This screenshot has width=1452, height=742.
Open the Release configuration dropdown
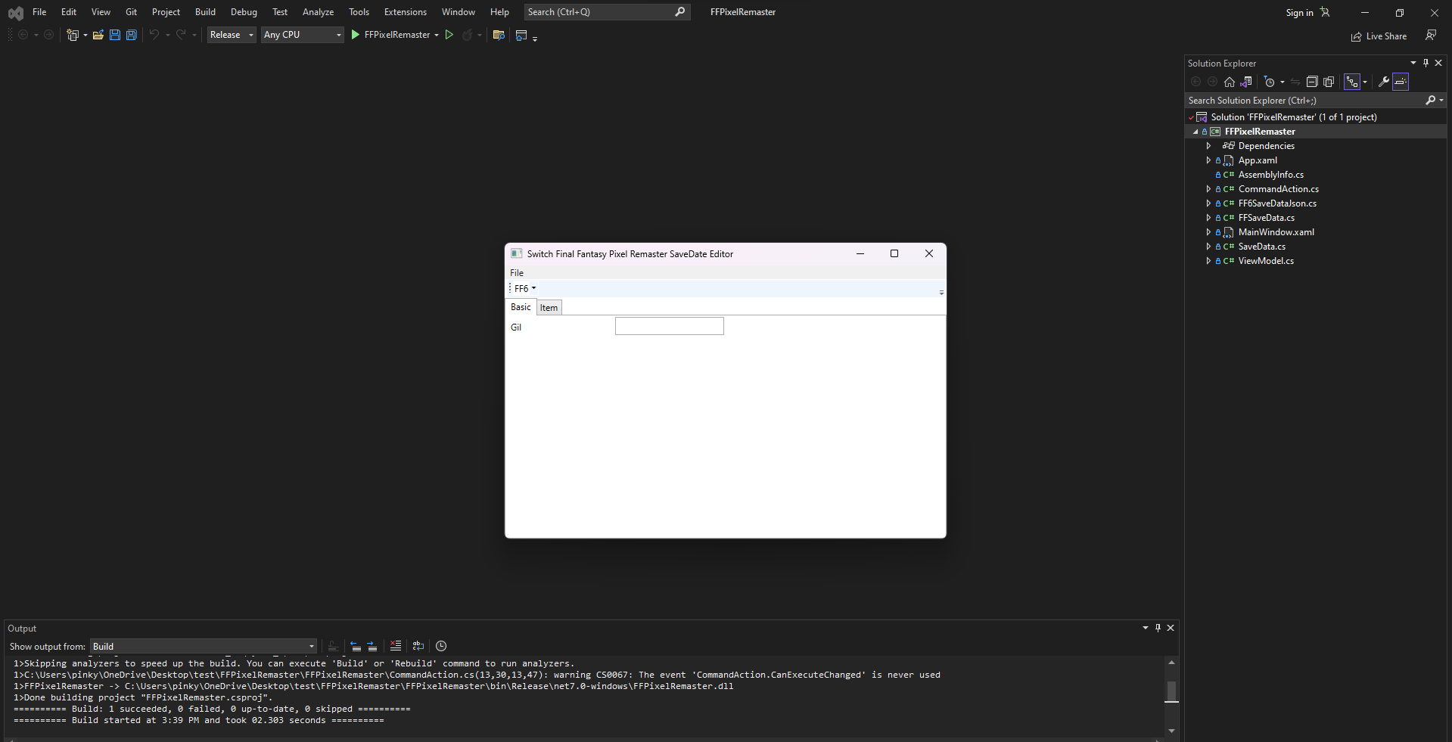click(x=232, y=35)
